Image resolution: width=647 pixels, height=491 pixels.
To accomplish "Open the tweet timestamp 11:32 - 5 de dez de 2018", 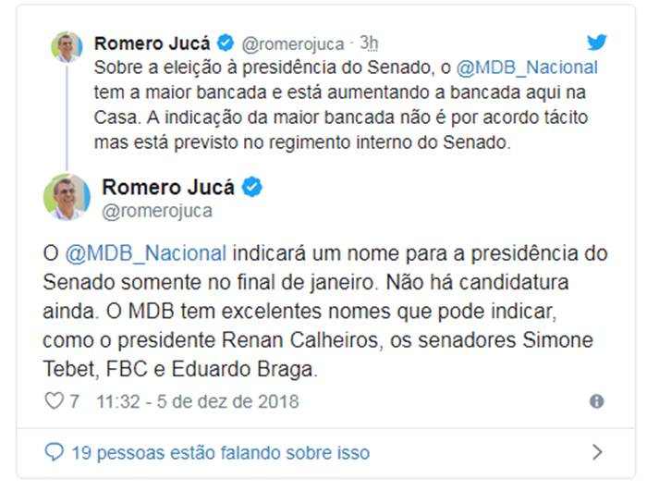I will coord(197,402).
